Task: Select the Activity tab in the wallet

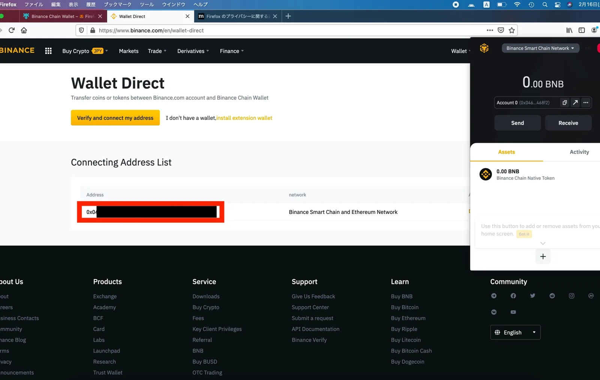Action: point(579,152)
